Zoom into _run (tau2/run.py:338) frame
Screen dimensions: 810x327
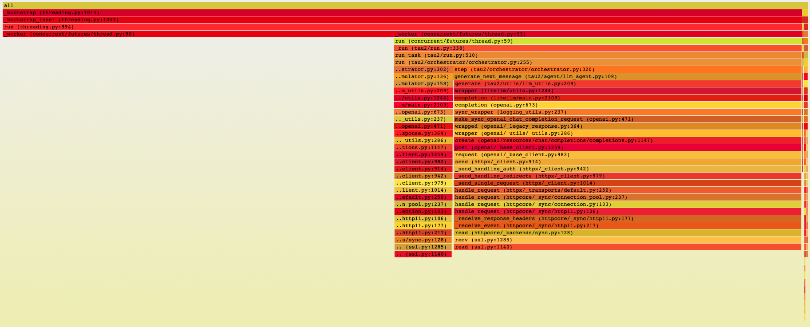click(x=598, y=48)
